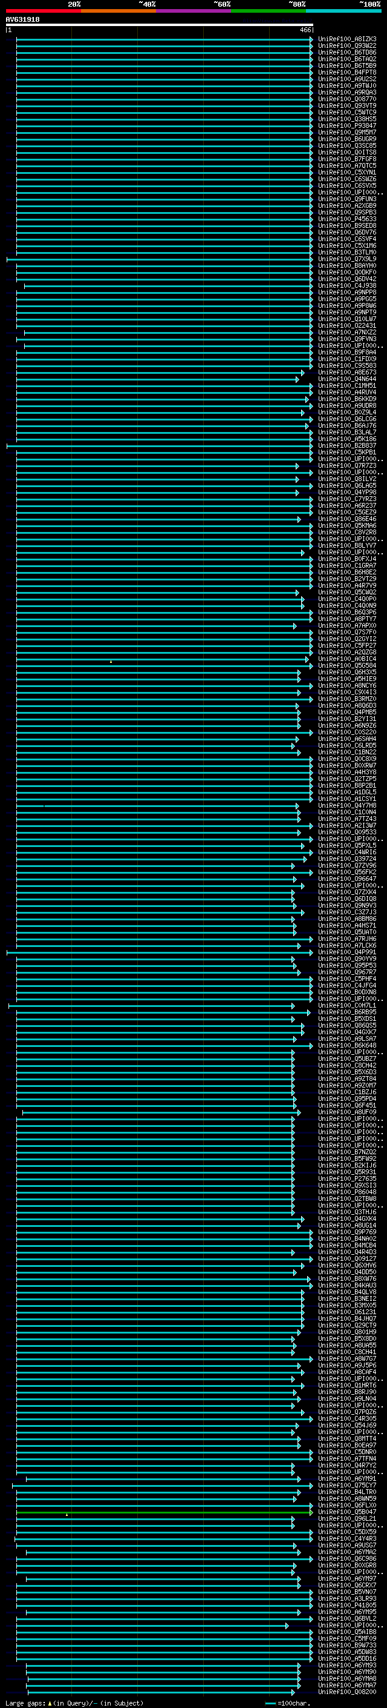Click the gap marker in the A0BIC4 alignment
This screenshot has width=387, height=1708.
tap(111, 661)
